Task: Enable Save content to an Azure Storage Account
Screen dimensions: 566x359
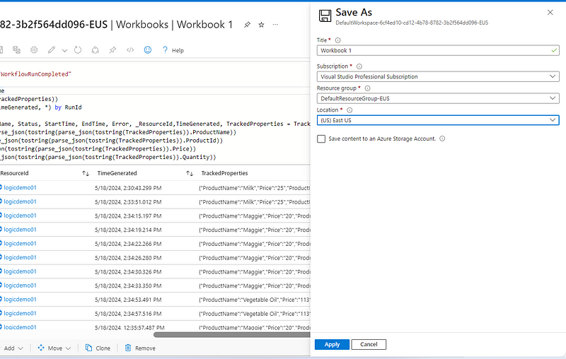Action: coord(321,139)
